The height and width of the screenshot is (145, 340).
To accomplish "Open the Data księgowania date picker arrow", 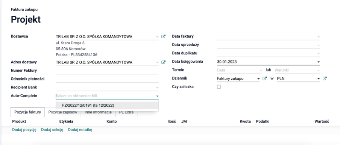I will tap(318, 62).
